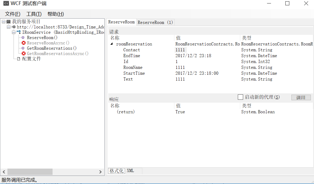
Task: Click the Id value cell showing 1
Action: pos(177,61)
